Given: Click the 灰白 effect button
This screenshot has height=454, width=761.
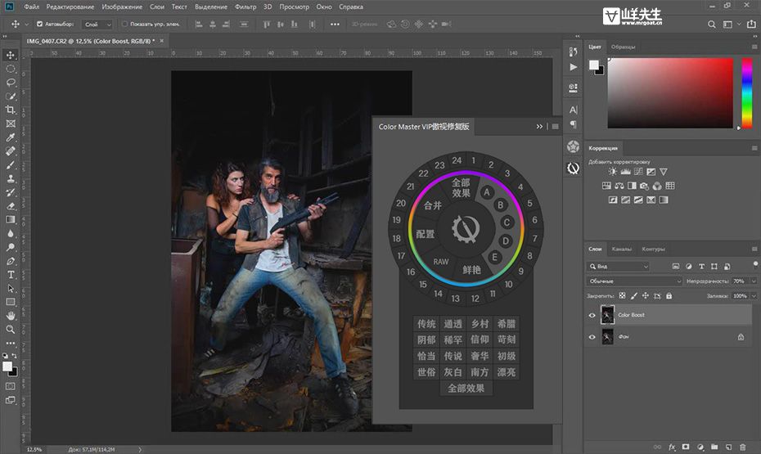Looking at the screenshot, I should 453,372.
